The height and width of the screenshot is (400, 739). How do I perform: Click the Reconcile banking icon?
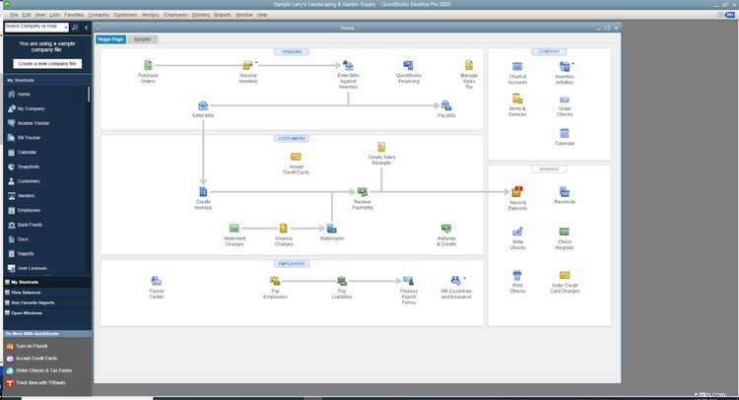click(x=565, y=191)
